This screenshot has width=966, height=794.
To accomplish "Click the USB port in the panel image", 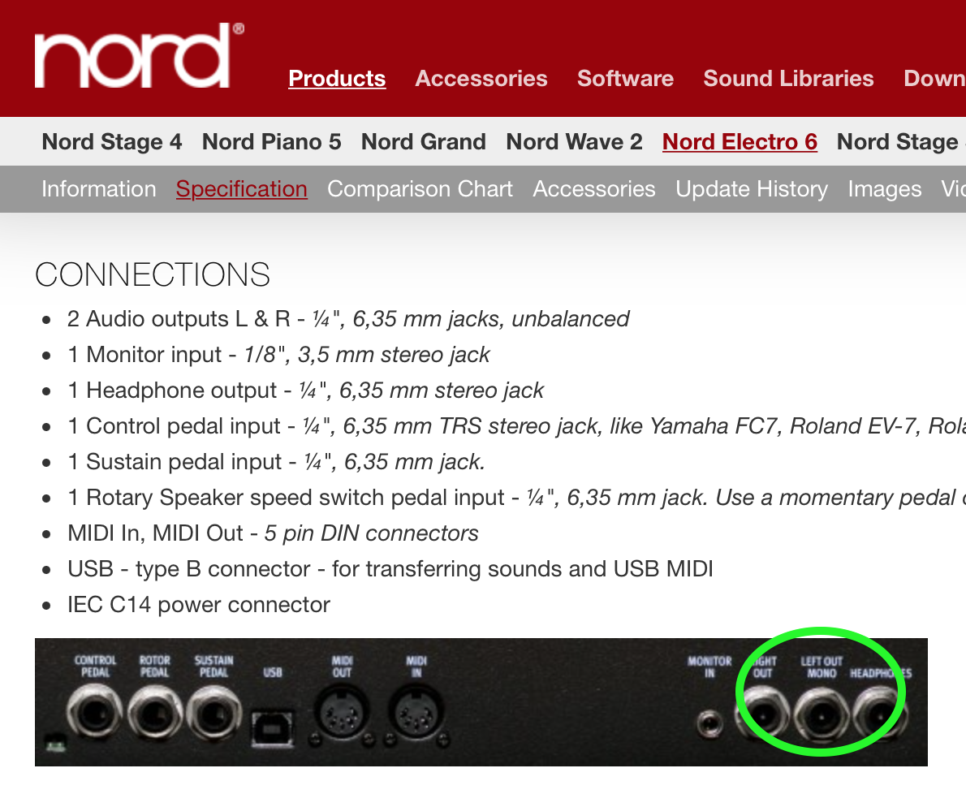I will 272,727.
